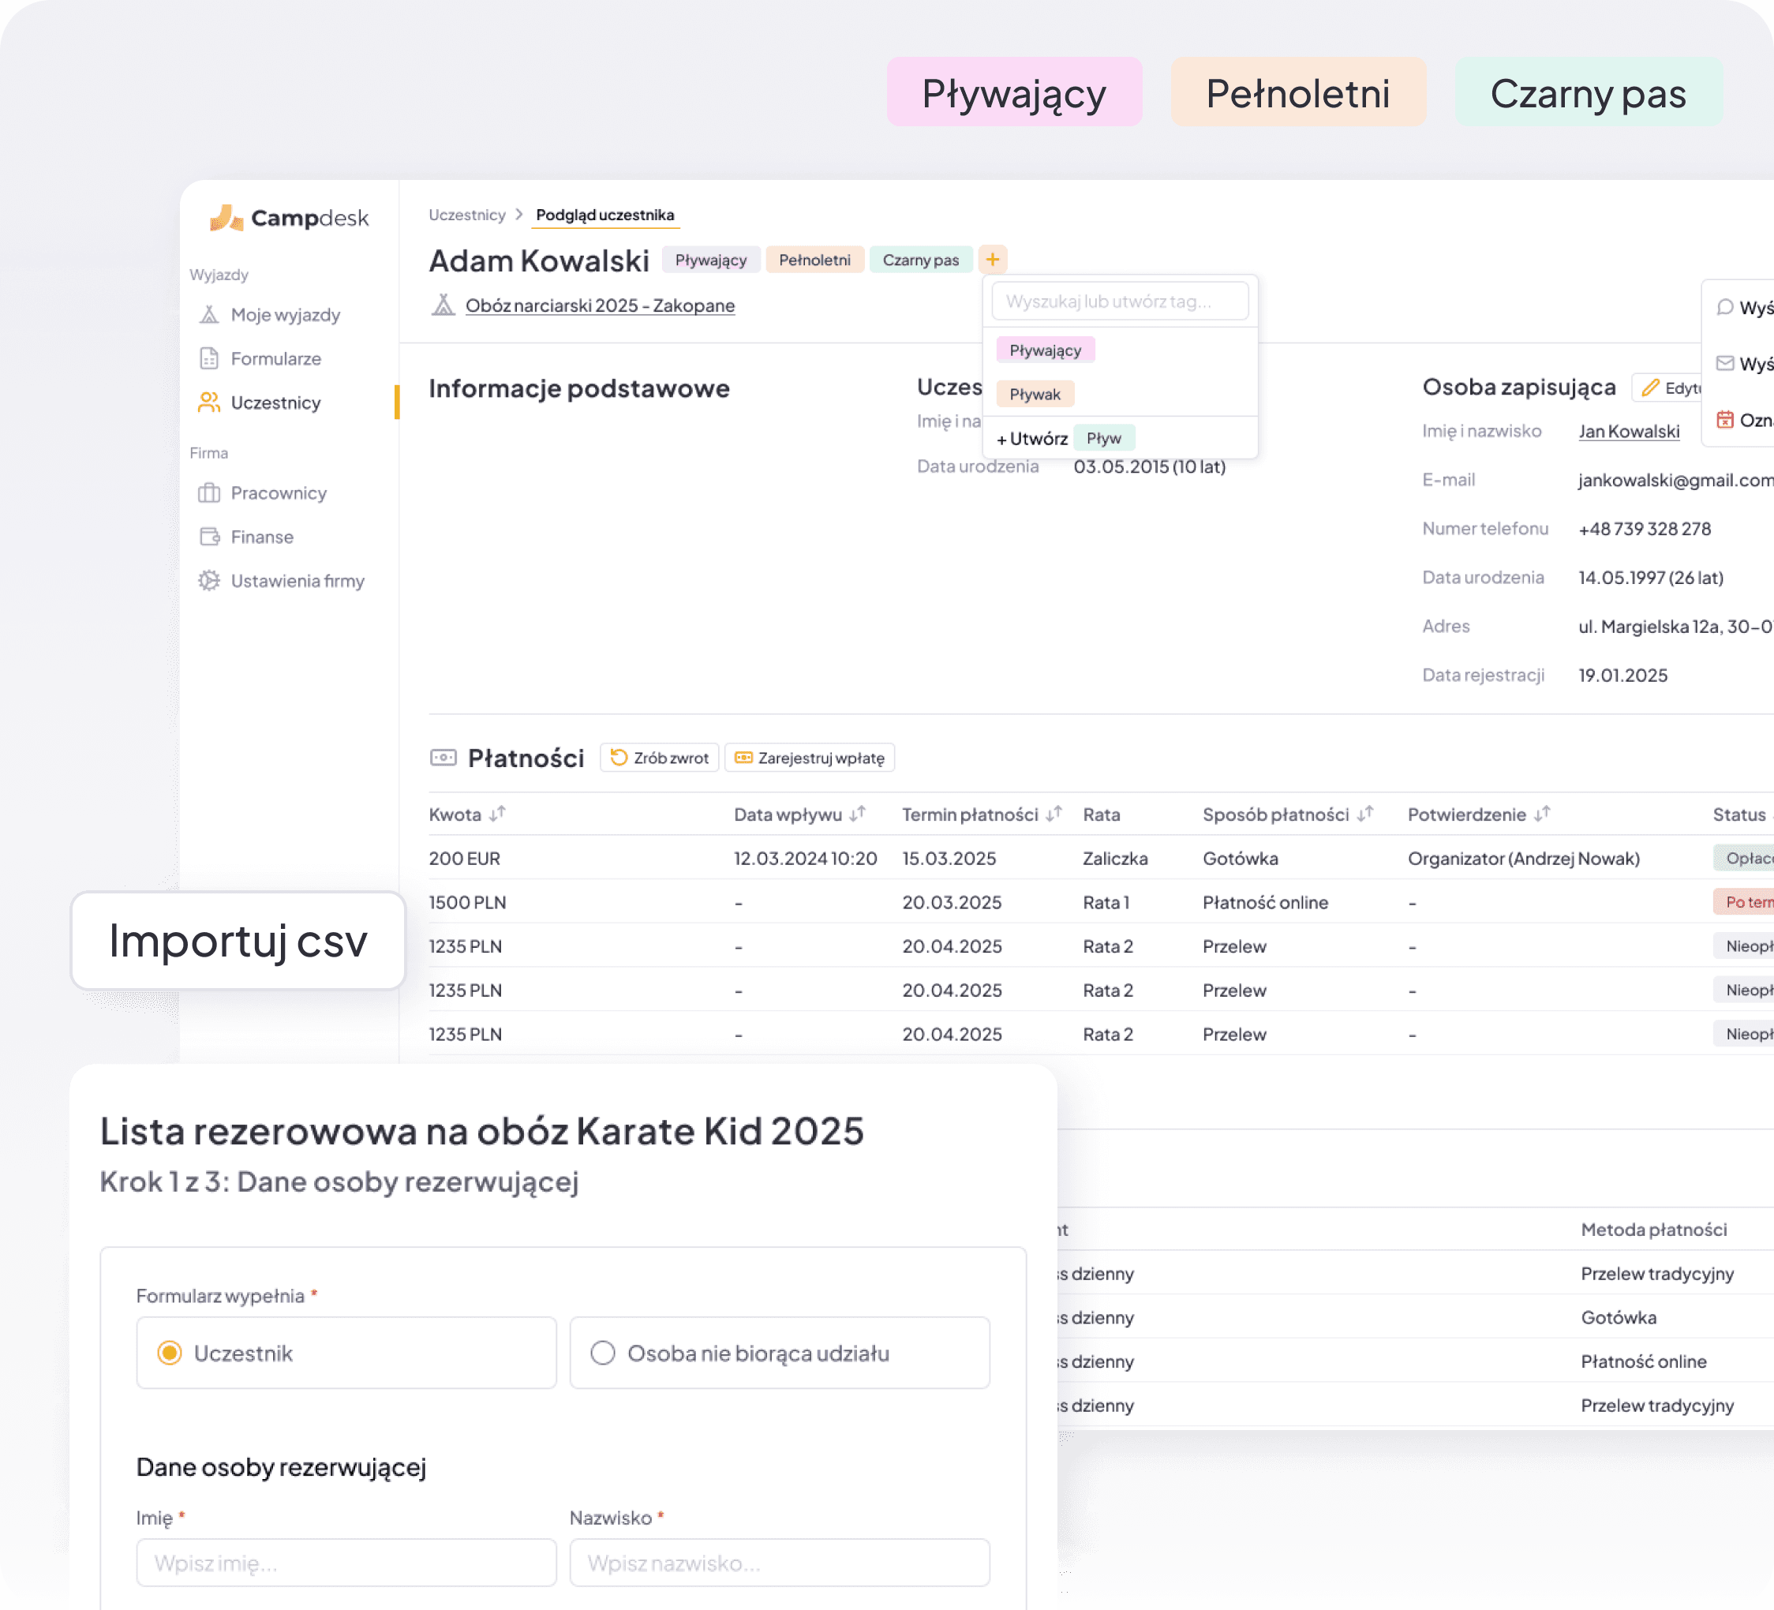Open Uczestnicy in the sidebar
The height and width of the screenshot is (1610, 1774).
click(x=275, y=403)
